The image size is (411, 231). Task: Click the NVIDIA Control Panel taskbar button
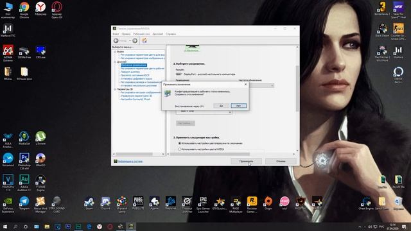tap(130, 227)
